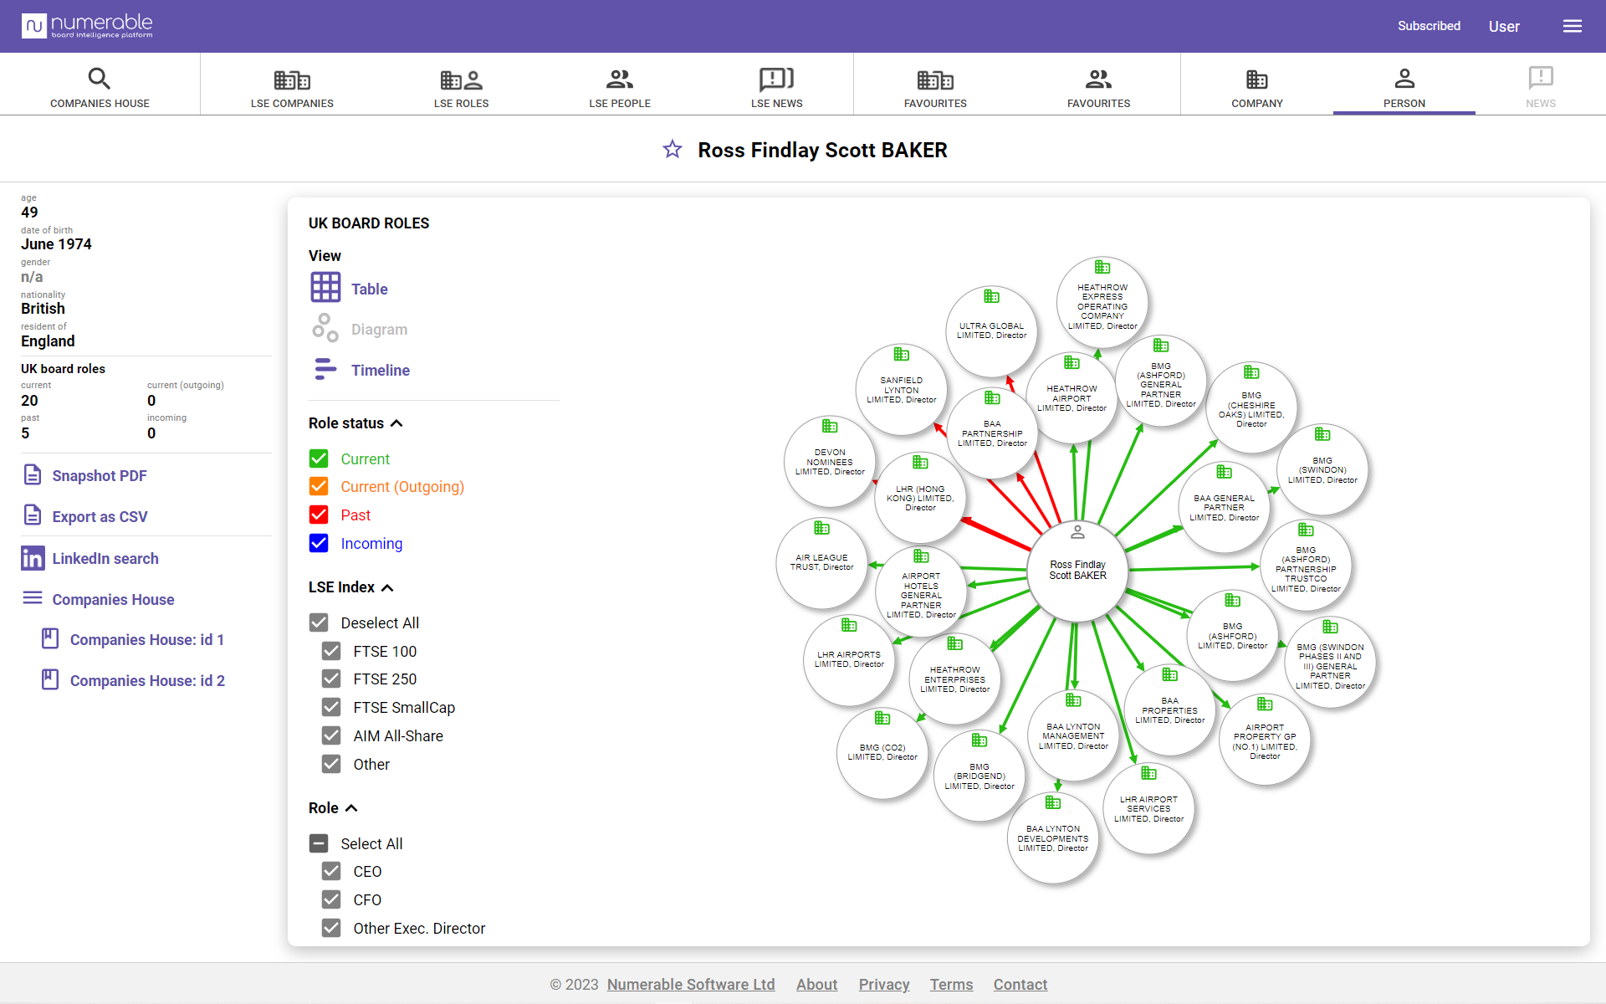Go to LSE People tab
The width and height of the screenshot is (1606, 1004).
[620, 87]
